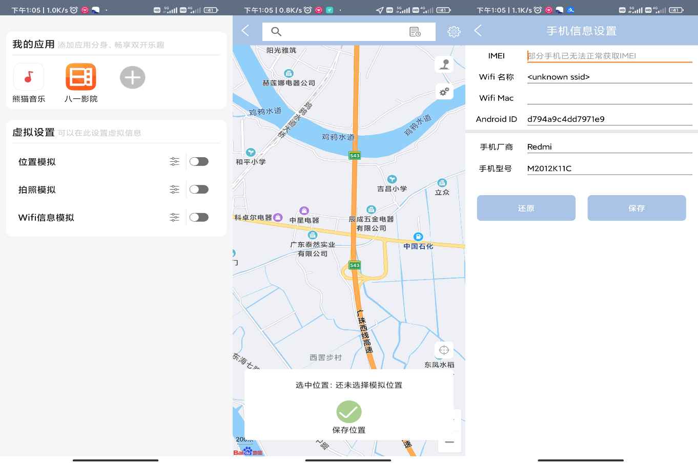Open 拍照模拟 settings sliders icon
Image resolution: width=698 pixels, height=465 pixels.
174,189
